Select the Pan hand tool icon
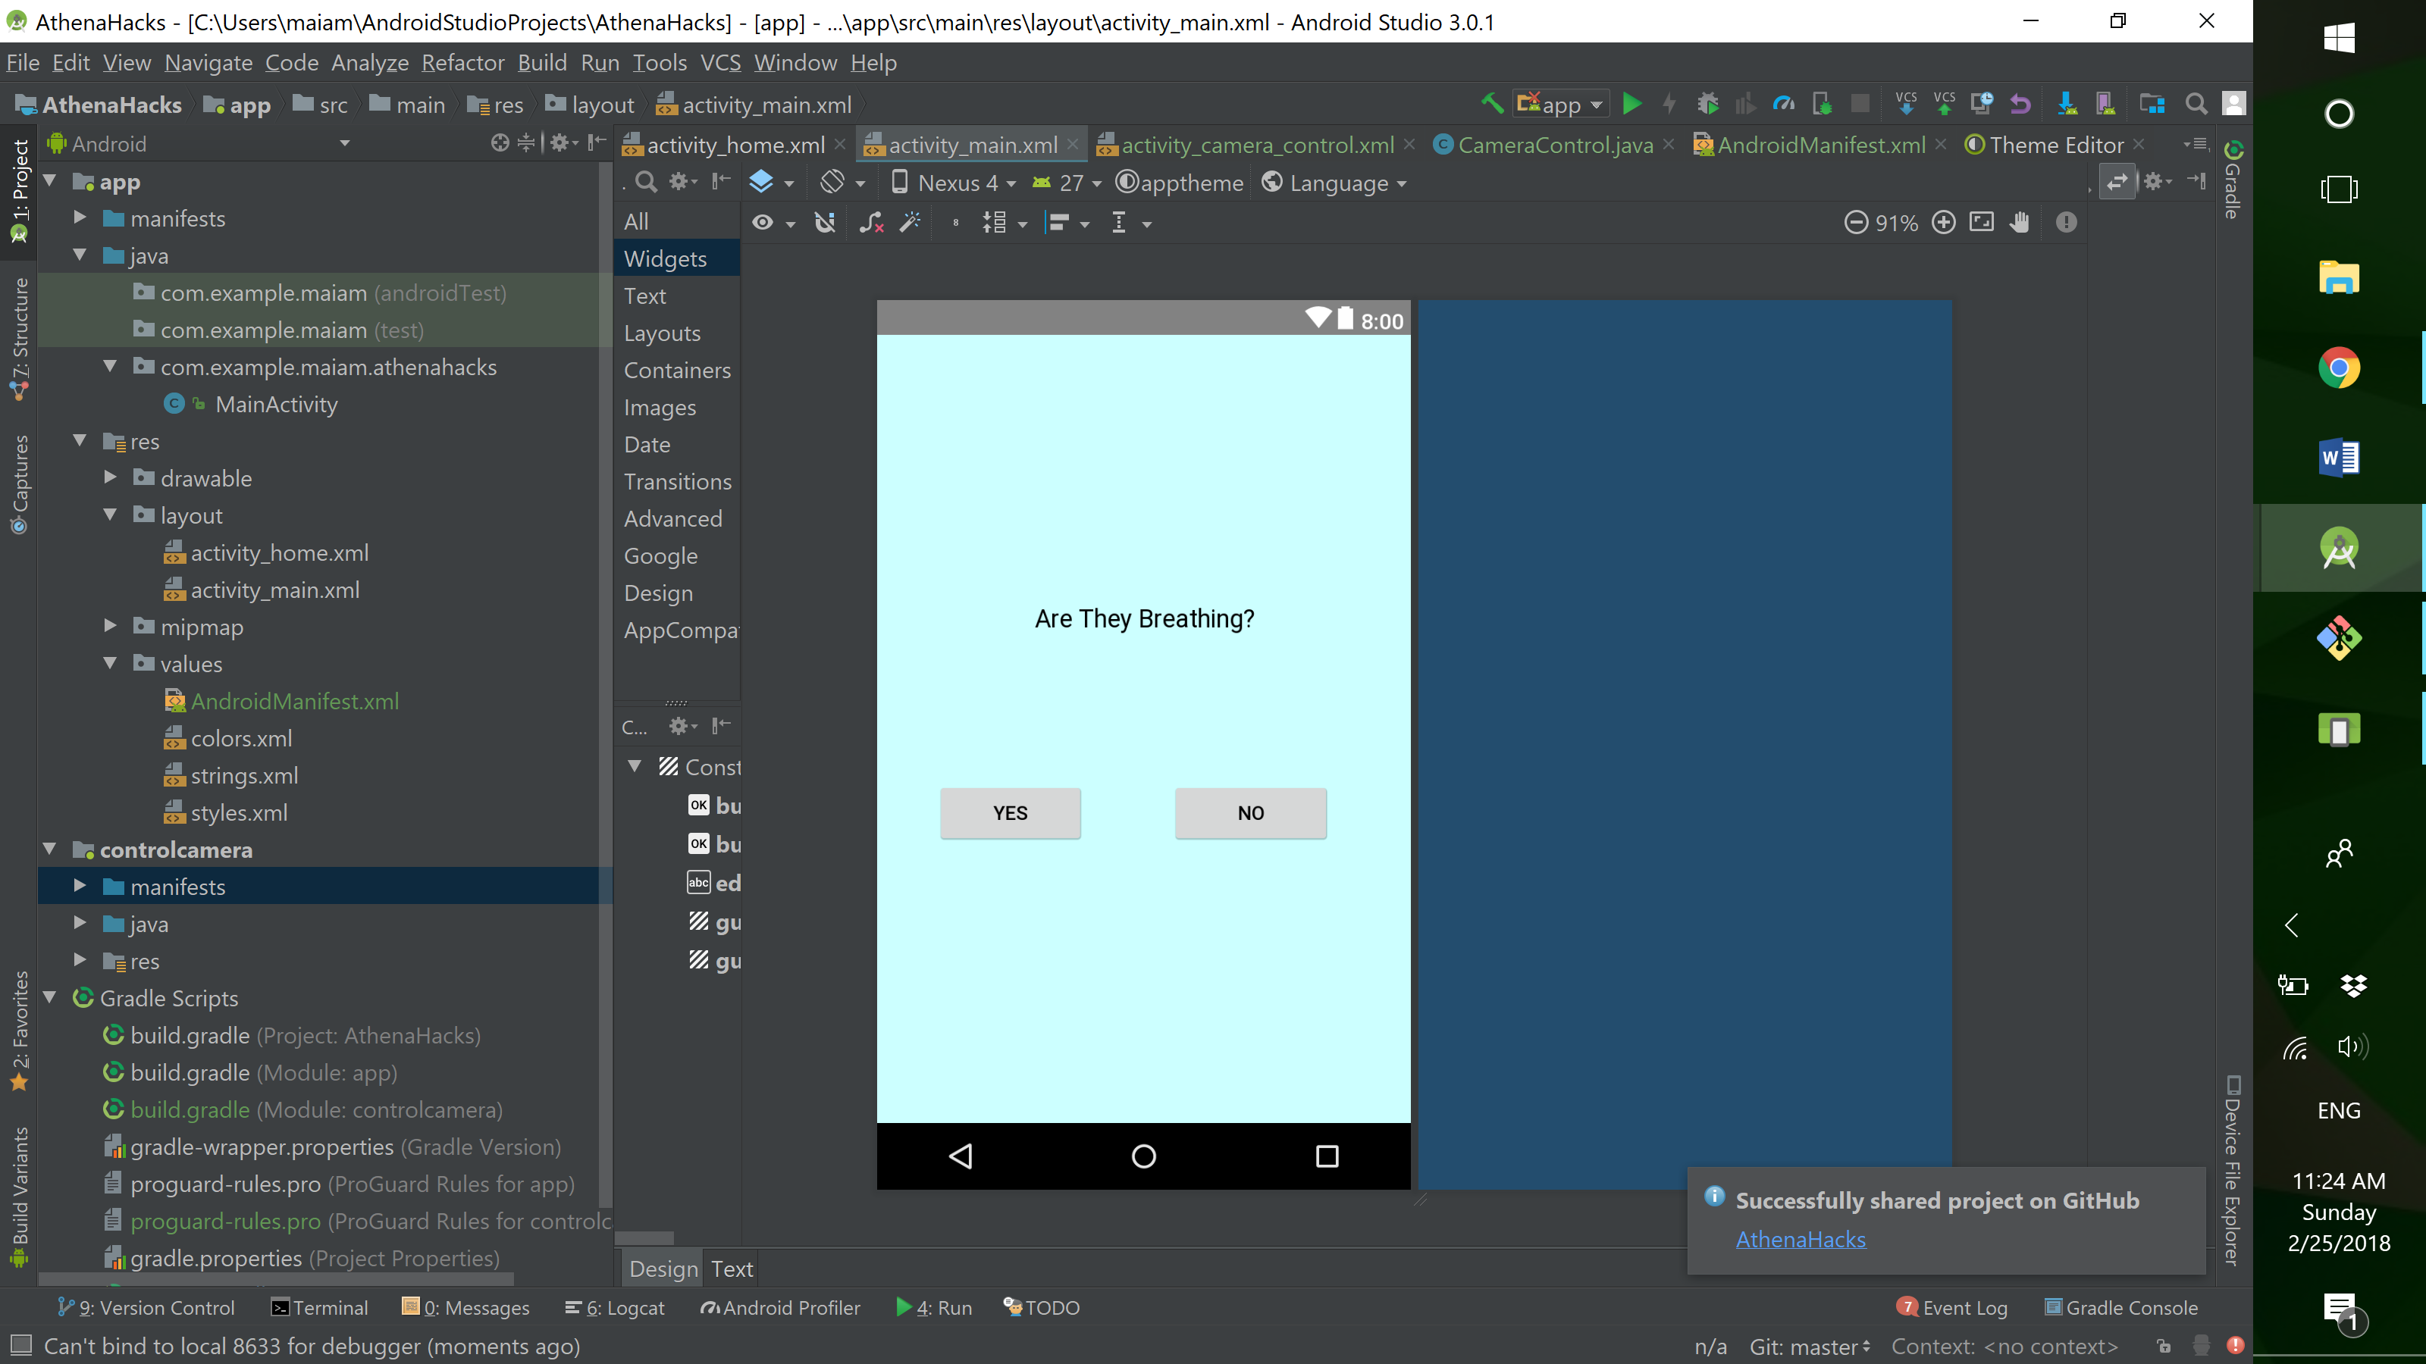This screenshot has width=2426, height=1364. click(2019, 223)
